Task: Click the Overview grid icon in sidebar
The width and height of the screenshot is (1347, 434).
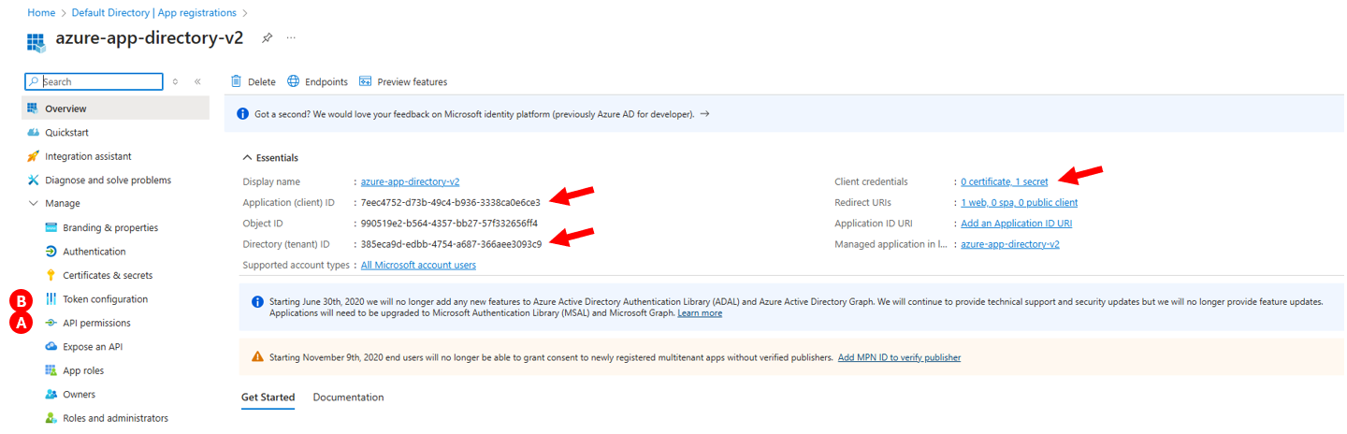Action: 33,108
